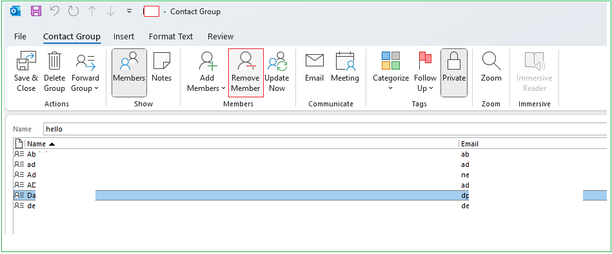
Task: Click the group Name field containing hello
Action: 326,129
